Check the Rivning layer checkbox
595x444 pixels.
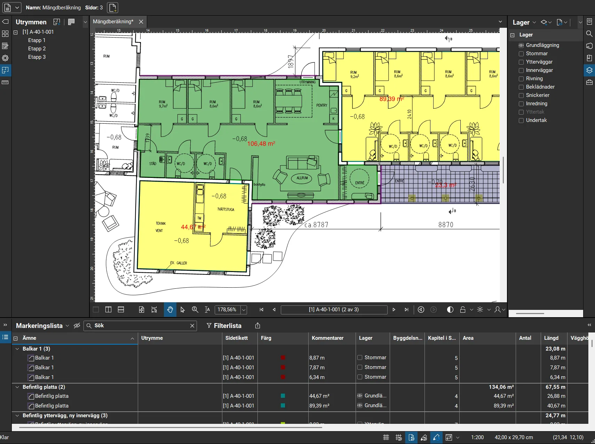click(x=521, y=79)
